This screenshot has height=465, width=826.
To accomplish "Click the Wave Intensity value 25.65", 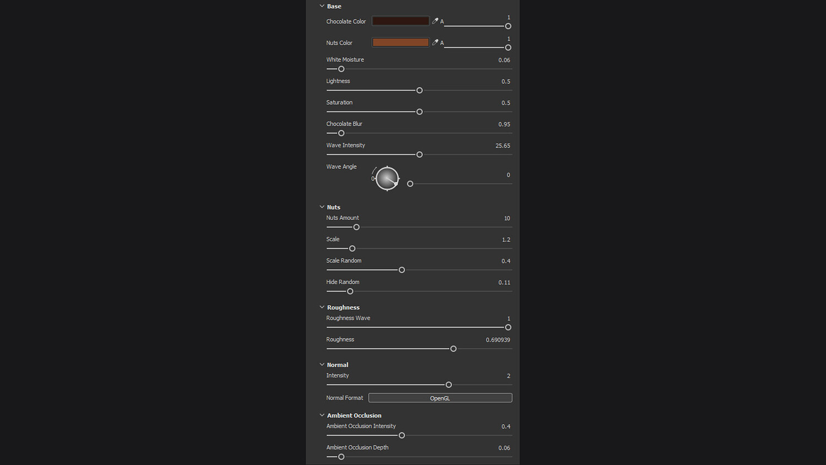I will [503, 146].
